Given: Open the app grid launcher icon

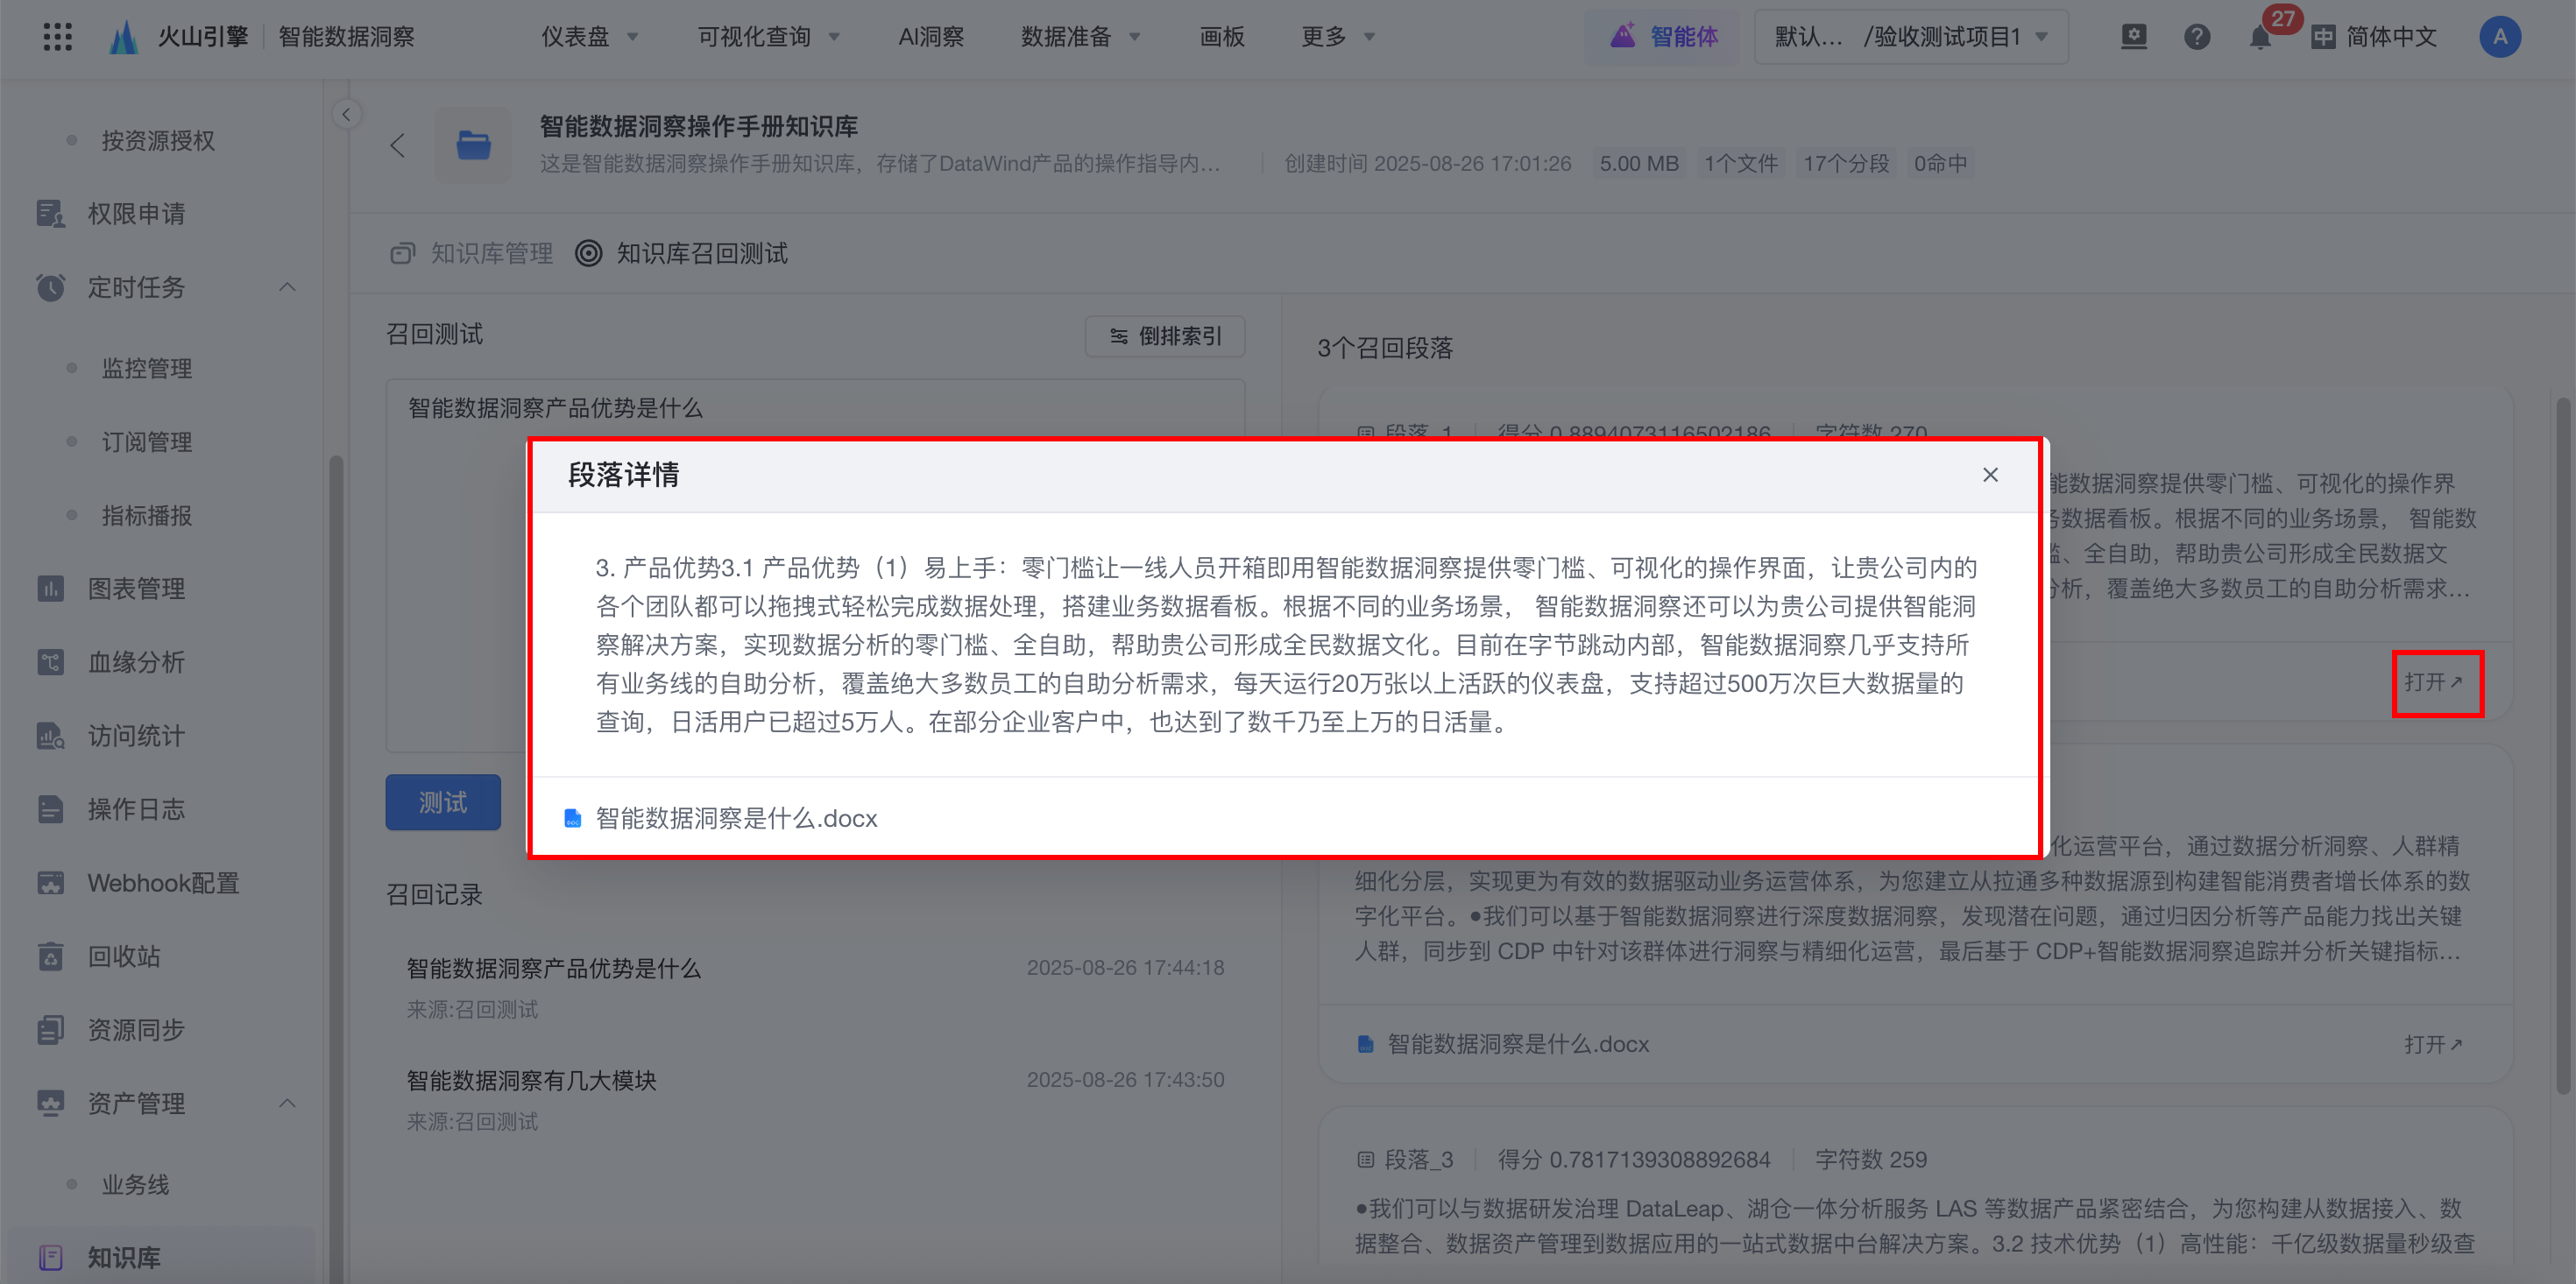Looking at the screenshot, I should pyautogui.click(x=57, y=37).
